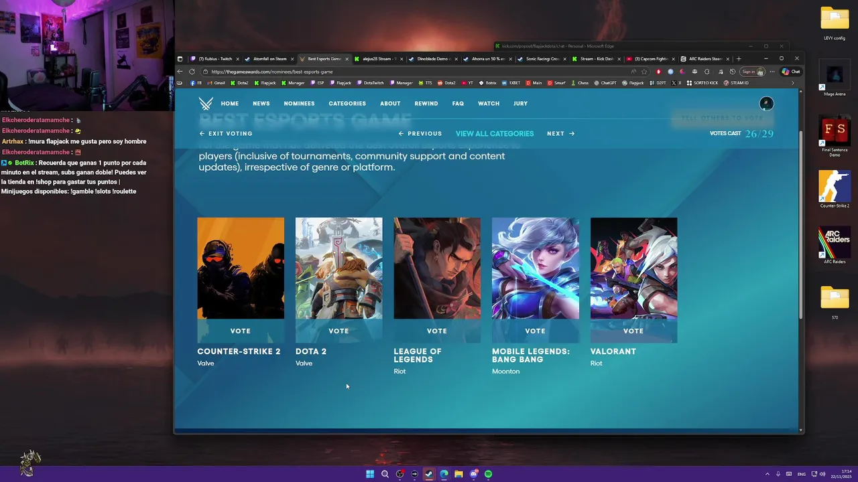Screen dimensions: 858x482
Task: Vote for Dota 2
Action: [x=339, y=331]
